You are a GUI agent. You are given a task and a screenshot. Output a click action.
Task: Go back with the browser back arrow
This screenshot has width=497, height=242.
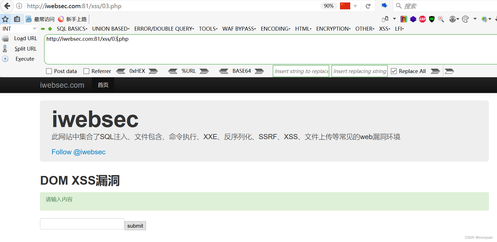pyautogui.click(x=7, y=6)
